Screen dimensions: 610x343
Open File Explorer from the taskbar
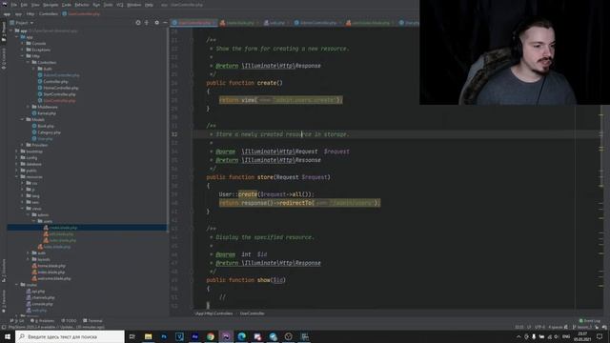[x=149, y=336]
